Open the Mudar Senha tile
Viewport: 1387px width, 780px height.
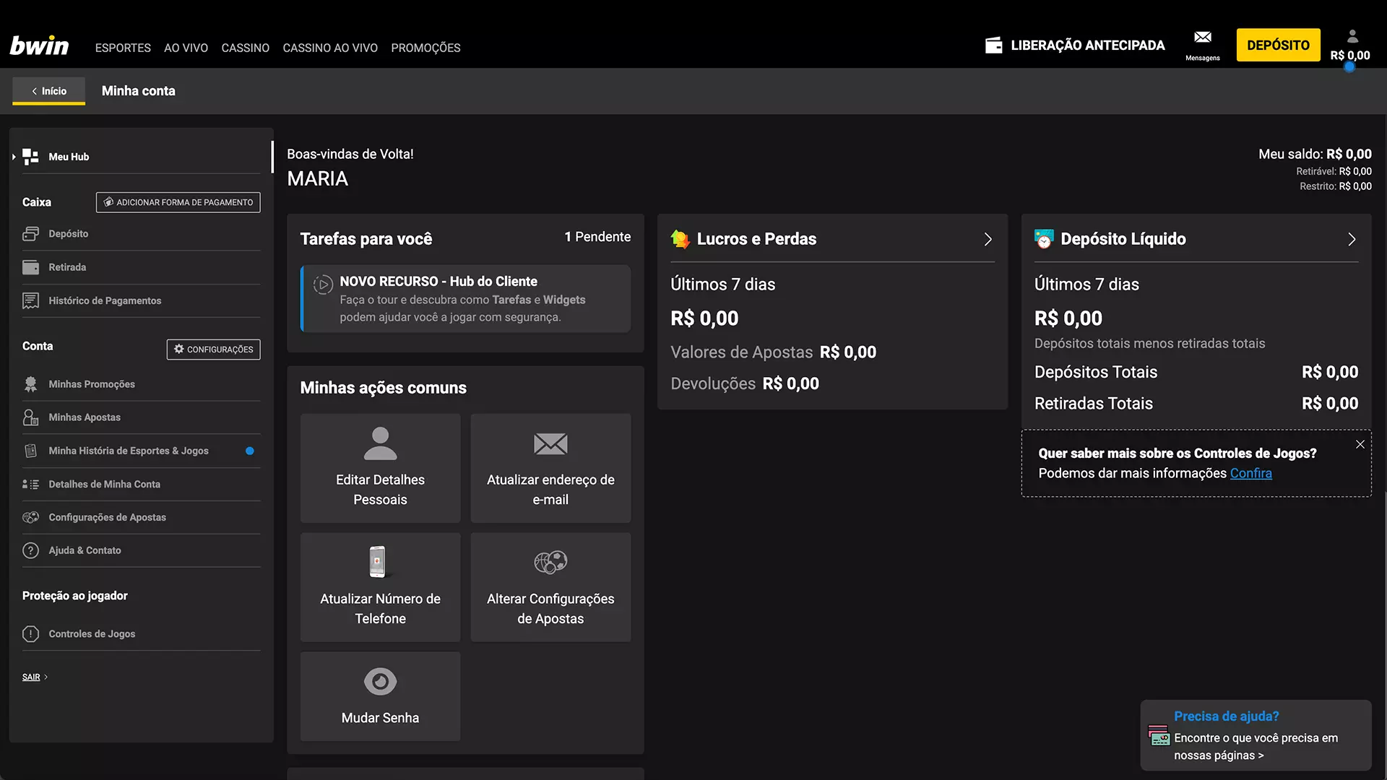pyautogui.click(x=380, y=696)
